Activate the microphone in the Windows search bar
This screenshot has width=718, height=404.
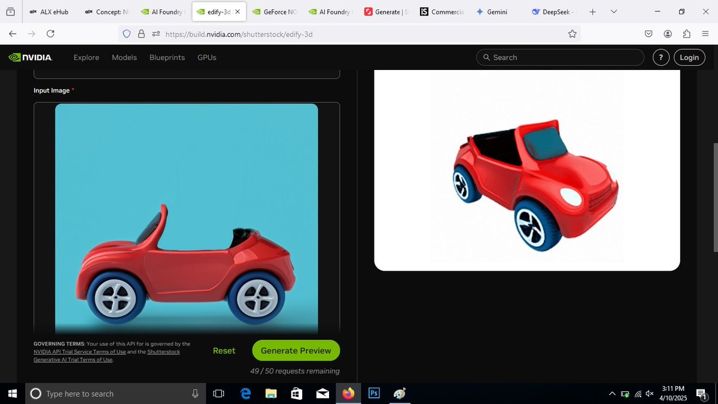click(x=195, y=393)
